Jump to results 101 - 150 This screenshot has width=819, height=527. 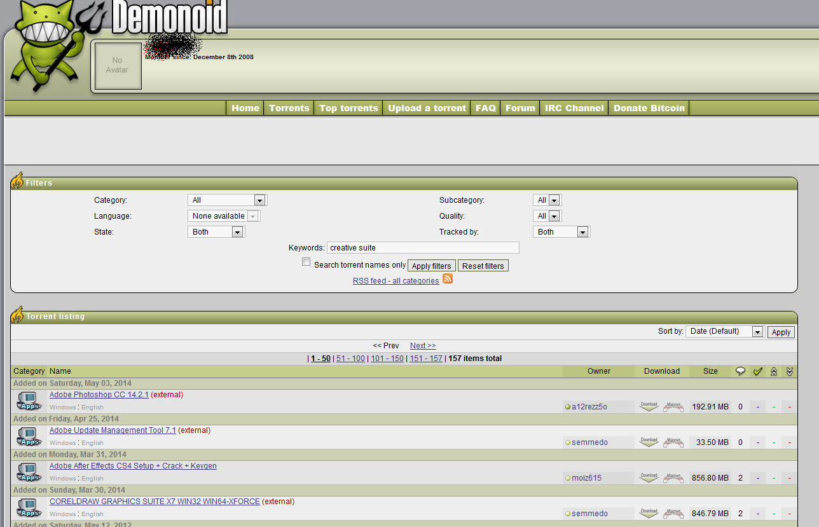click(x=387, y=359)
